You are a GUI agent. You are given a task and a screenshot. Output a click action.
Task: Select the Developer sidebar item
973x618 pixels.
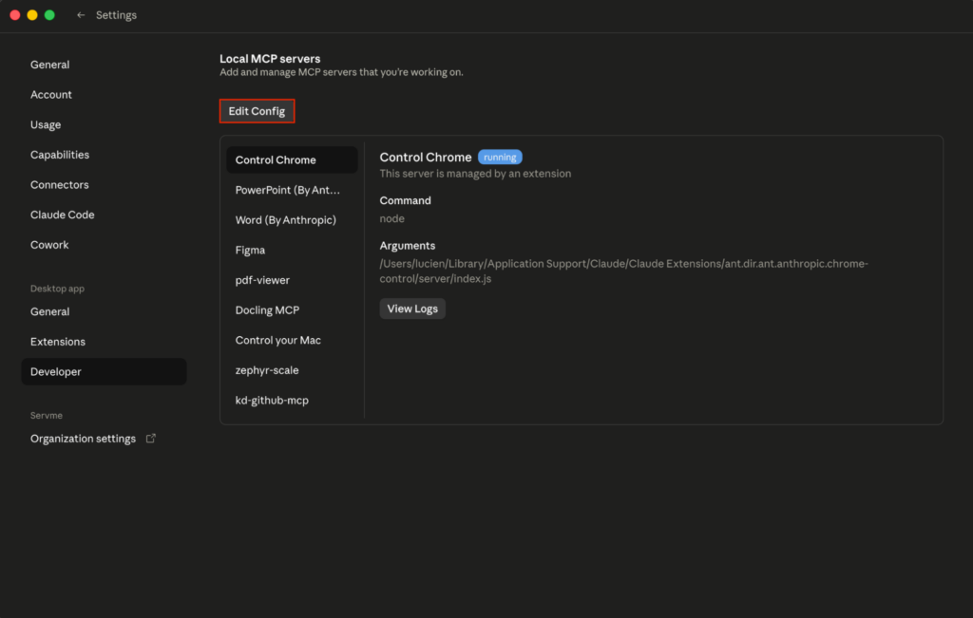[104, 371]
